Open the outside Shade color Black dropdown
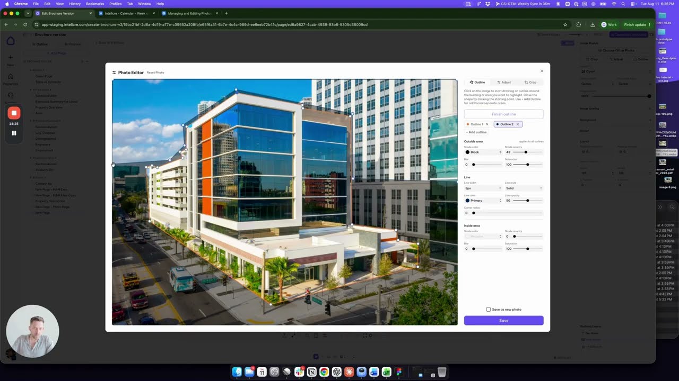The height and width of the screenshot is (381, 679). click(483, 152)
